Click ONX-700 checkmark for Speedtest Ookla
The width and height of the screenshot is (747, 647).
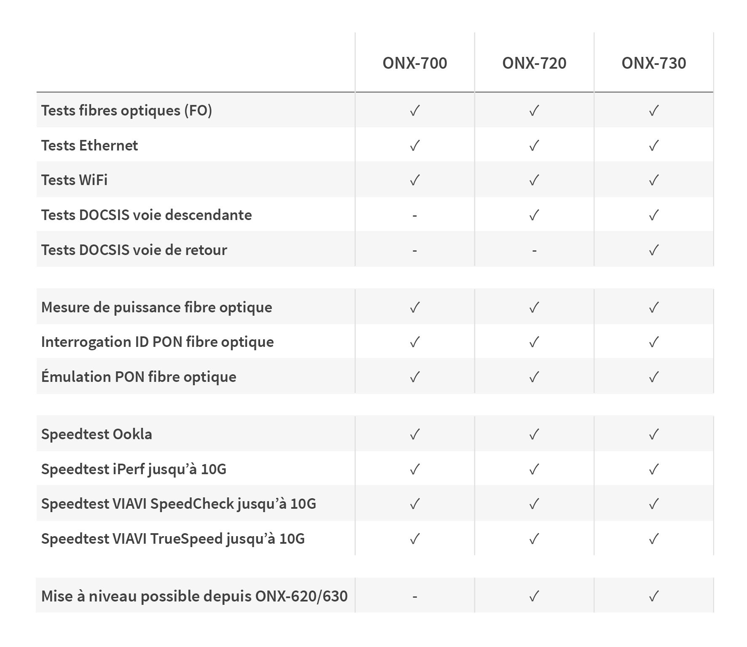[415, 435]
